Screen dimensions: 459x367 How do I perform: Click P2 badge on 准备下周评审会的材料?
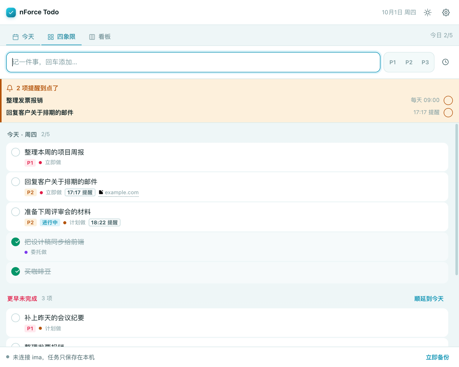click(x=30, y=222)
